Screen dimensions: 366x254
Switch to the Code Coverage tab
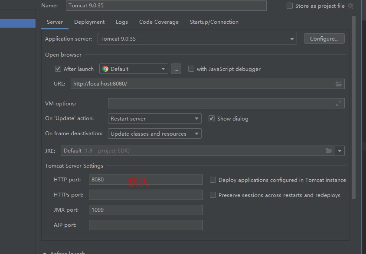pos(159,22)
